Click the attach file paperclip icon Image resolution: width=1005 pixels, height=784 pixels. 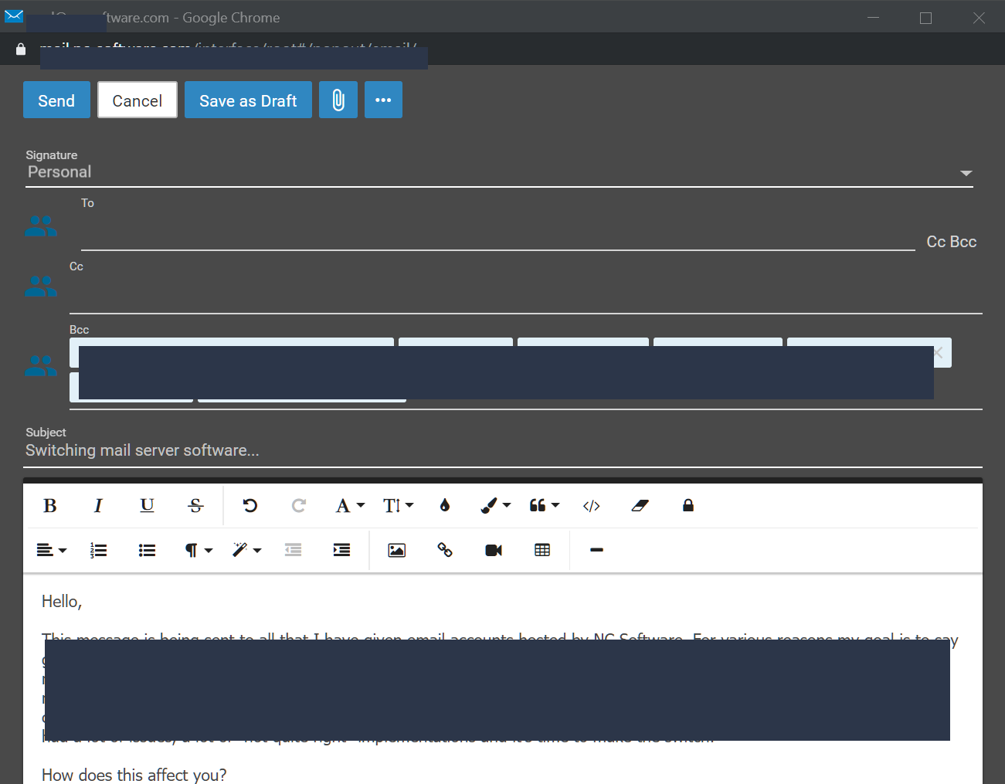[x=338, y=100]
